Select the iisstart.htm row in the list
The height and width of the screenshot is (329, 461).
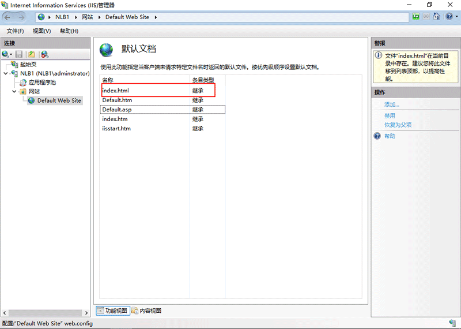pos(163,128)
